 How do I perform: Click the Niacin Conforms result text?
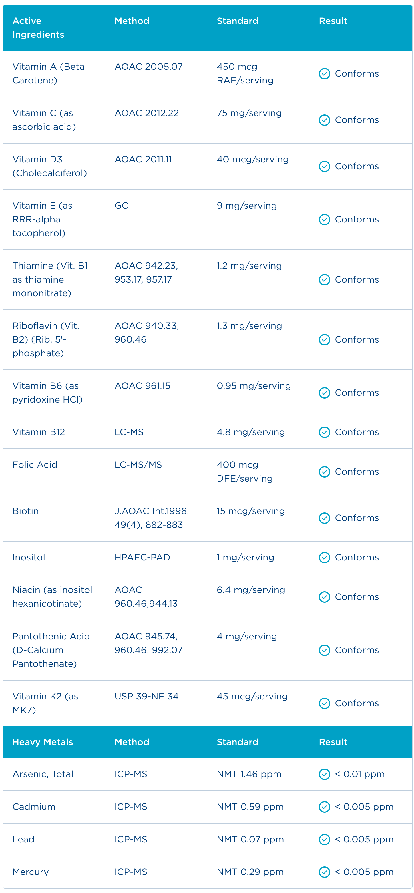coord(357,597)
